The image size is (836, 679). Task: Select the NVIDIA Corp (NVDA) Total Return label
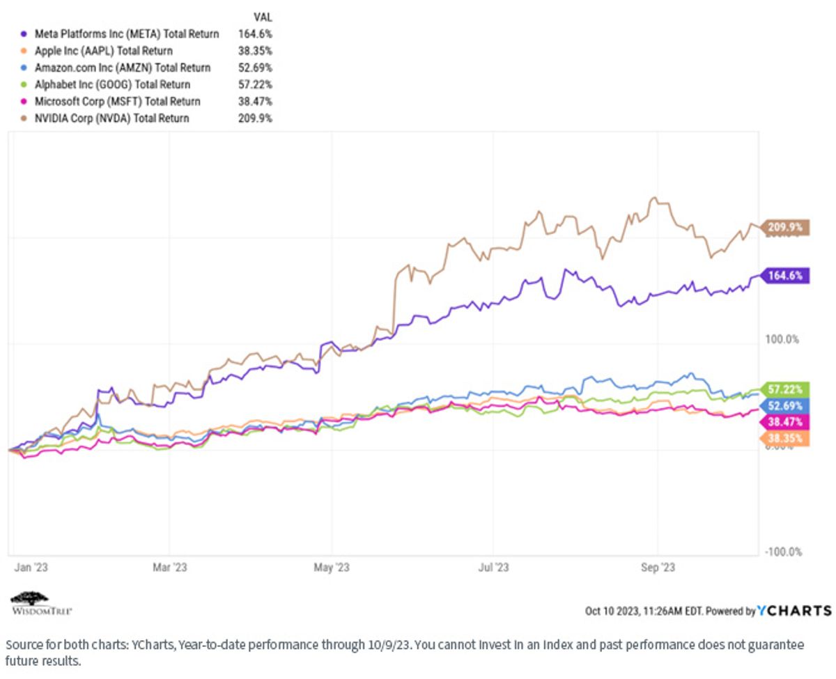point(110,118)
